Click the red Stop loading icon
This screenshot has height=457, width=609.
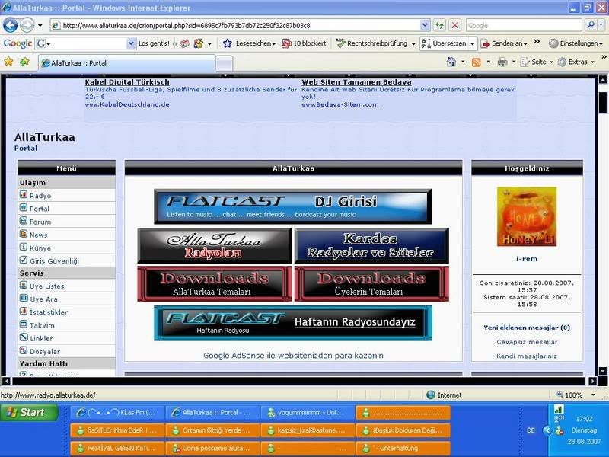click(x=454, y=26)
